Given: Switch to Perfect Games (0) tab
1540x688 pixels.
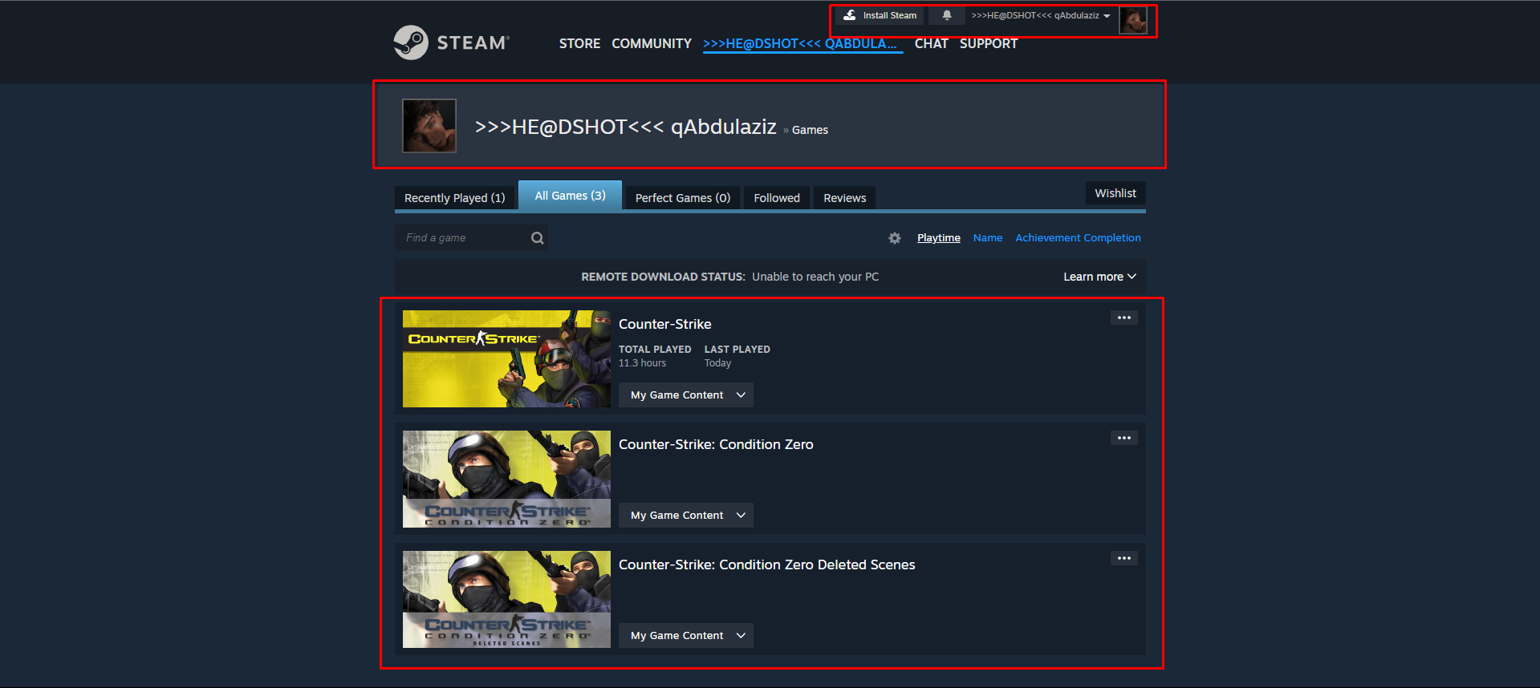Looking at the screenshot, I should pyautogui.click(x=683, y=198).
